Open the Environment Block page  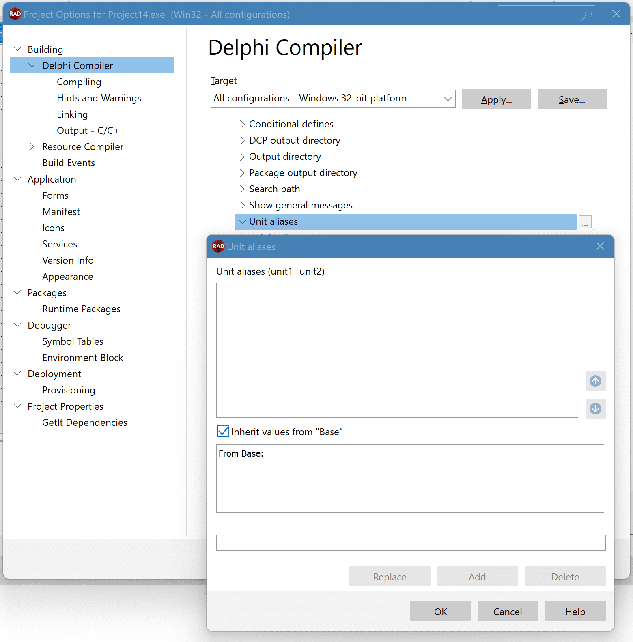coord(83,358)
